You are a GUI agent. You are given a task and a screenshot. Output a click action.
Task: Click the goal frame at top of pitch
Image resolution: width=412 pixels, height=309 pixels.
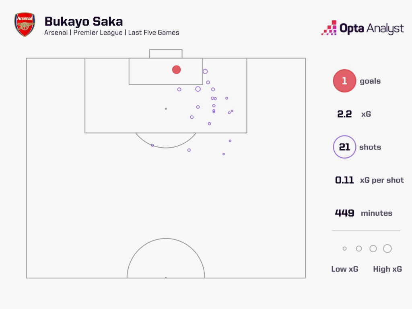click(x=166, y=54)
